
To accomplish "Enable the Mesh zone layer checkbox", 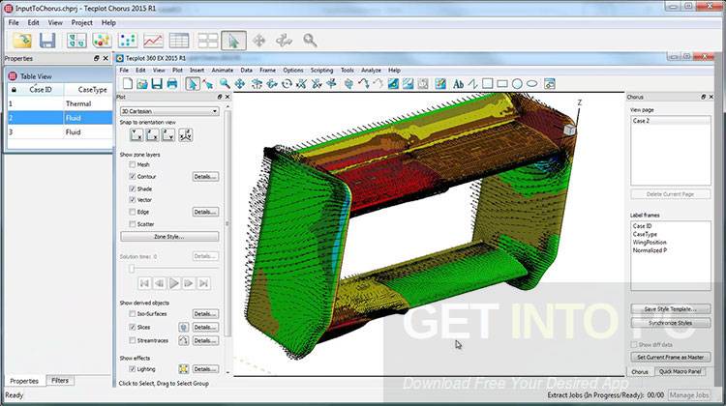I will pyautogui.click(x=133, y=165).
